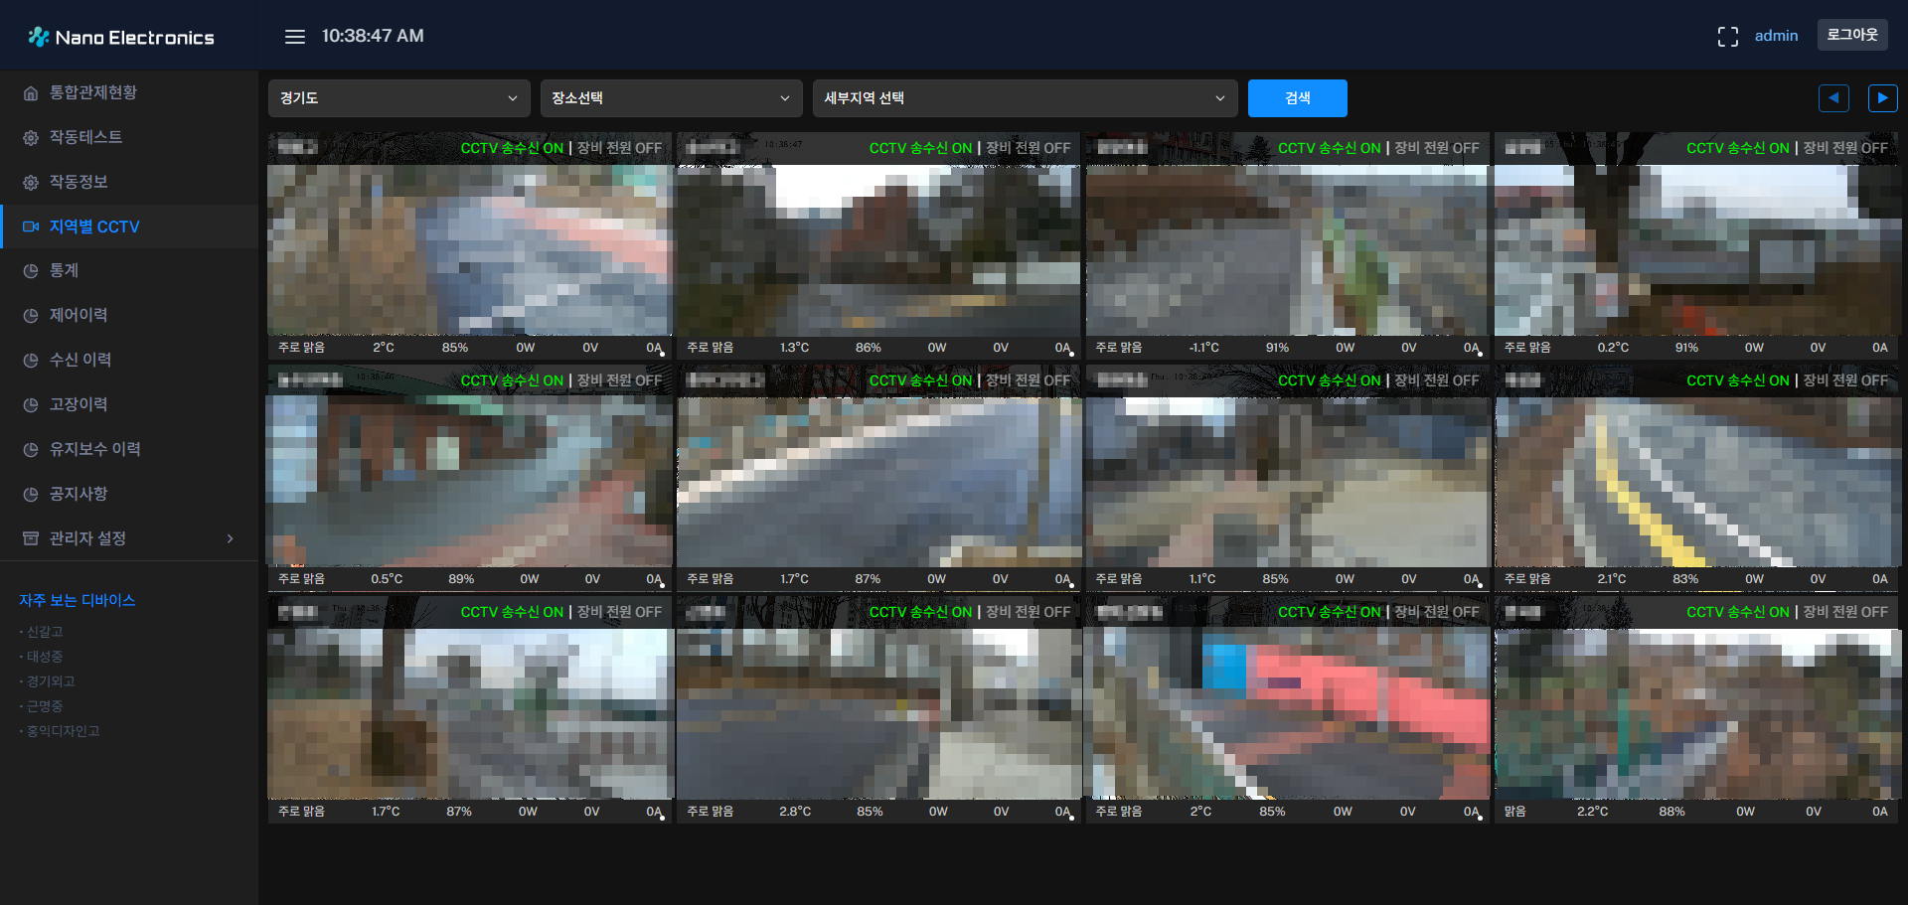Viewport: 1908px width, 905px height.
Task: Click the Nano Electronics logo
Action: tap(121, 37)
